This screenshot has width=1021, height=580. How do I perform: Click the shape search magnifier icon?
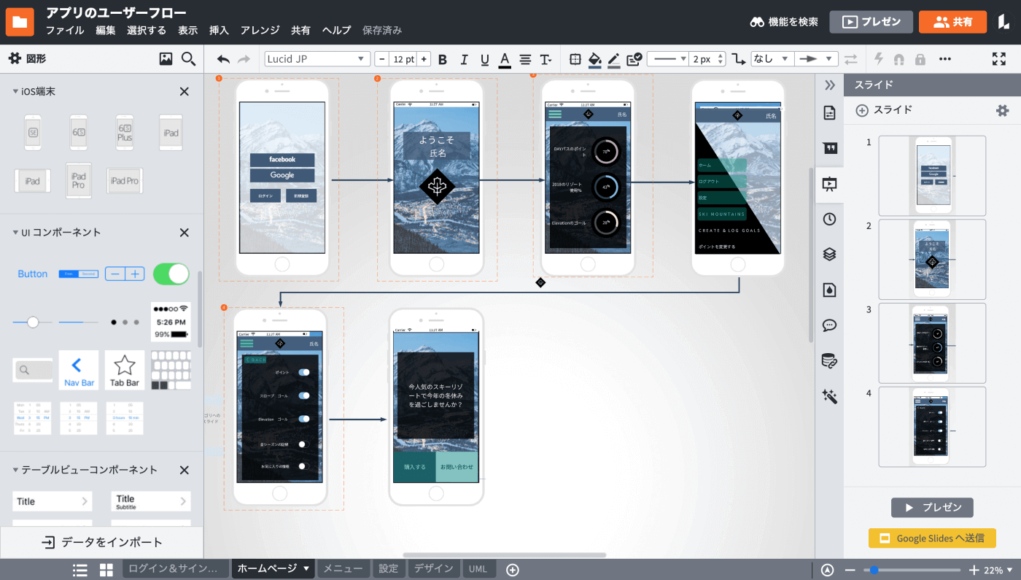(x=188, y=59)
